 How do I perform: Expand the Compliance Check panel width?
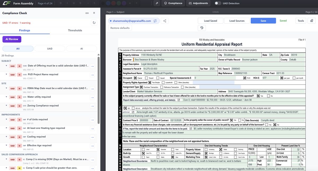pyautogui.click(x=87, y=13)
